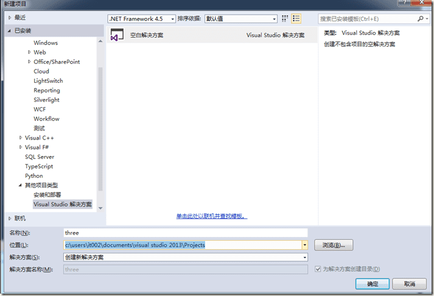Click the 解决方案(S): label
Viewport: 434px width, 296px height.
24,257
